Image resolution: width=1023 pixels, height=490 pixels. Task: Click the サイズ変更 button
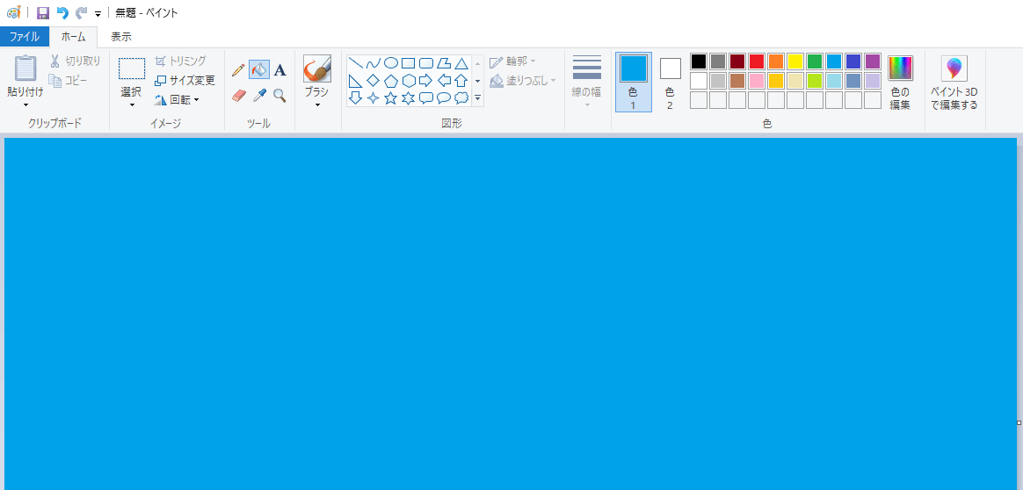coord(185,80)
